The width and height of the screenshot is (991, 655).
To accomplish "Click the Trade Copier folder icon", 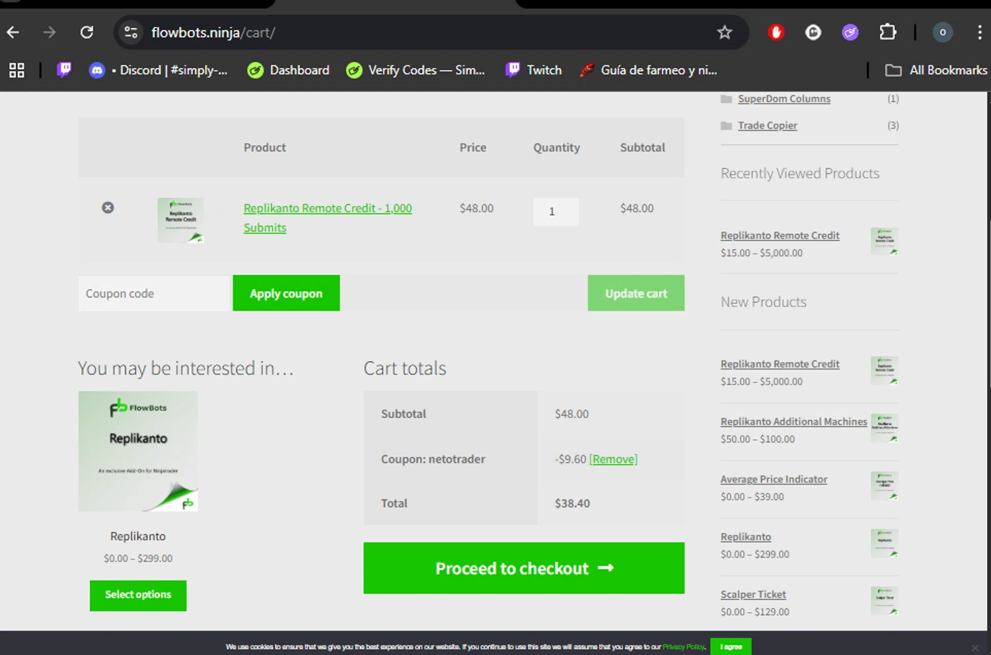I will (x=727, y=125).
